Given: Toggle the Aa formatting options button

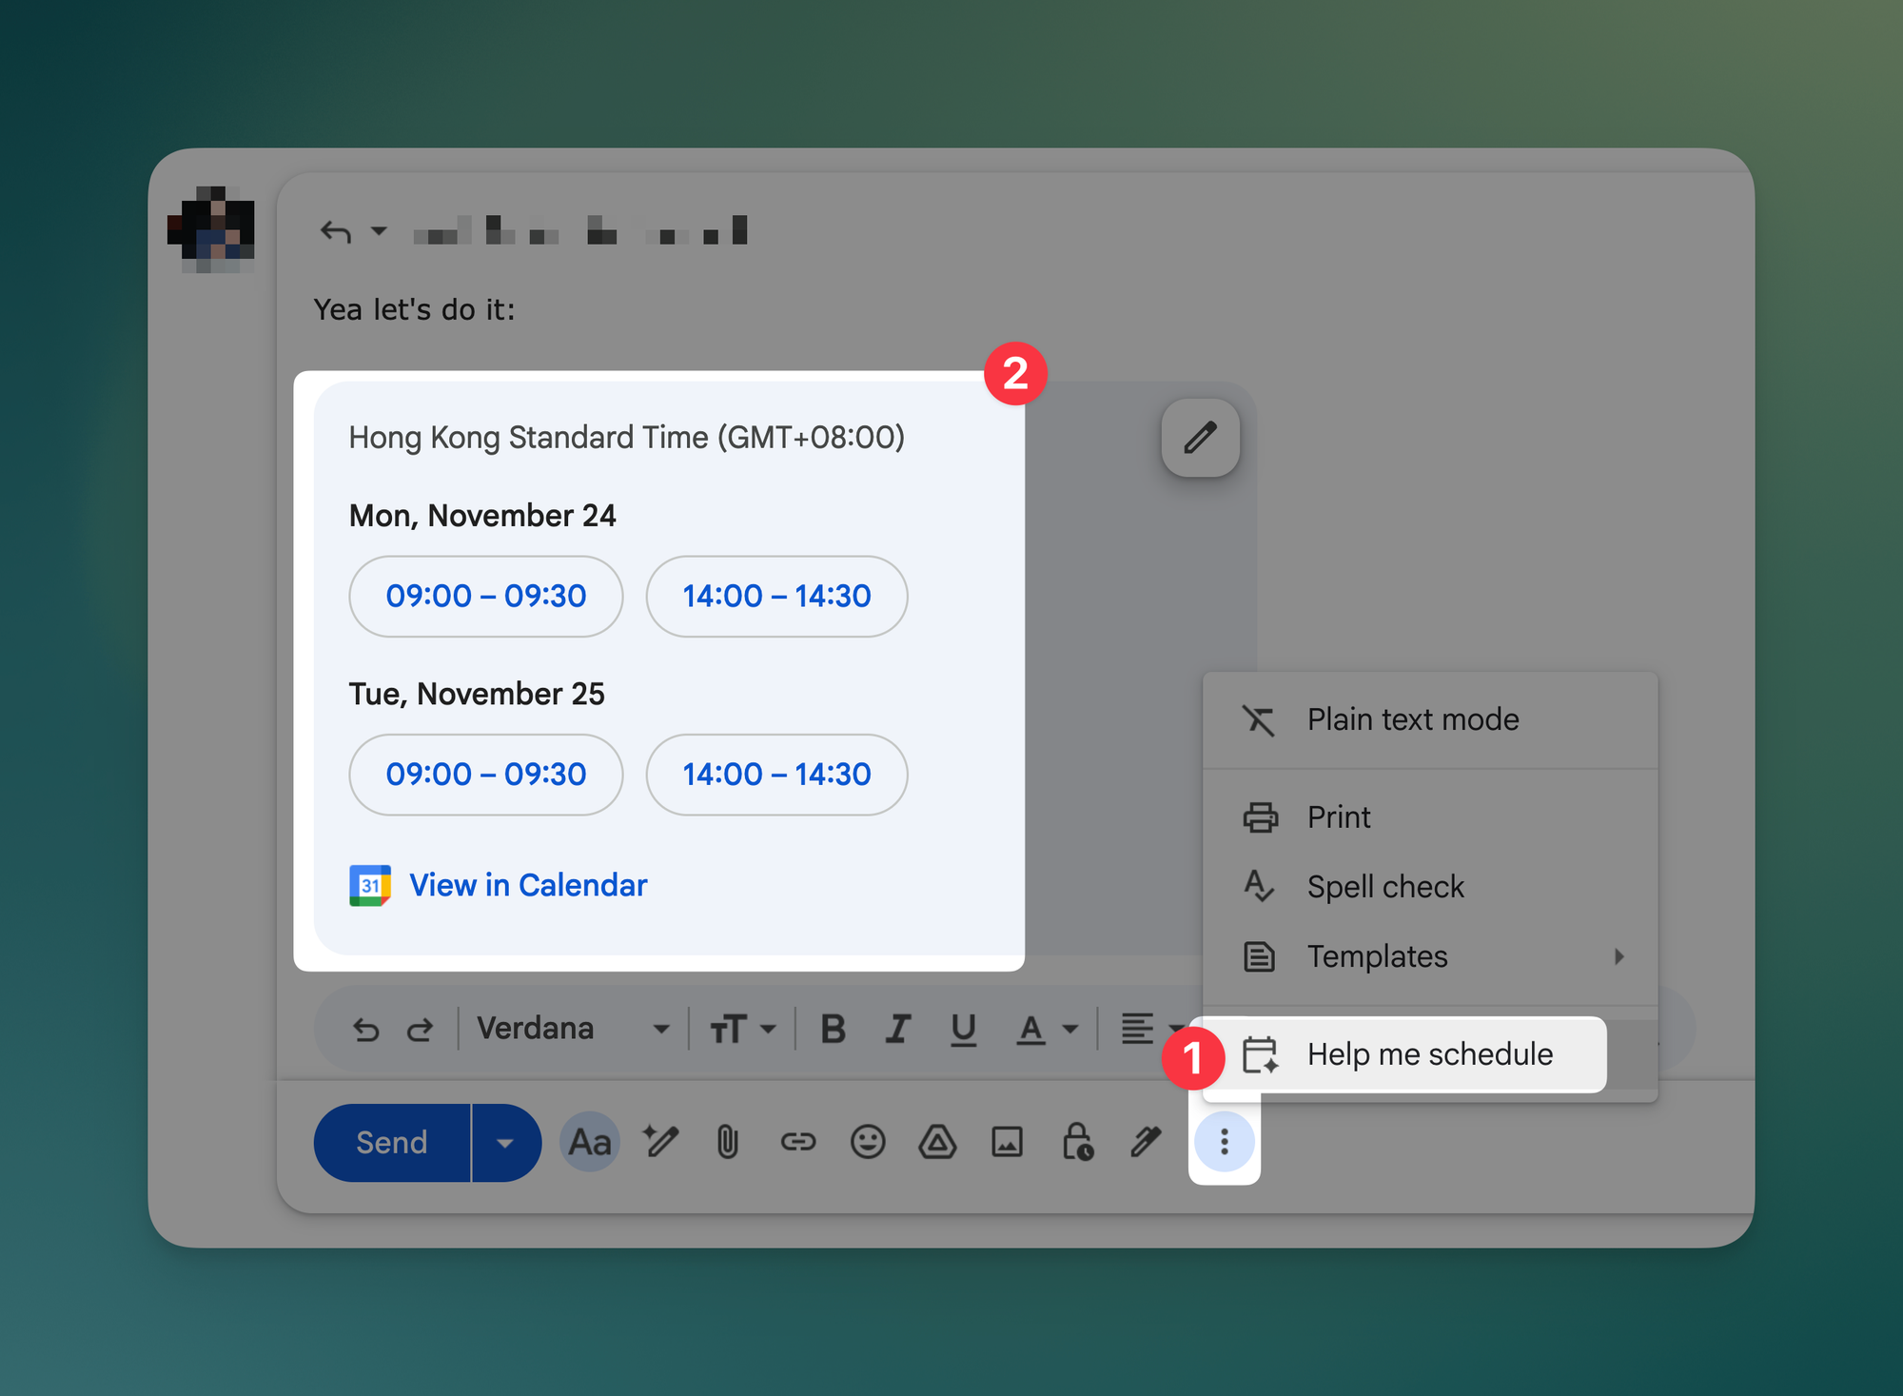Looking at the screenshot, I should click(589, 1142).
